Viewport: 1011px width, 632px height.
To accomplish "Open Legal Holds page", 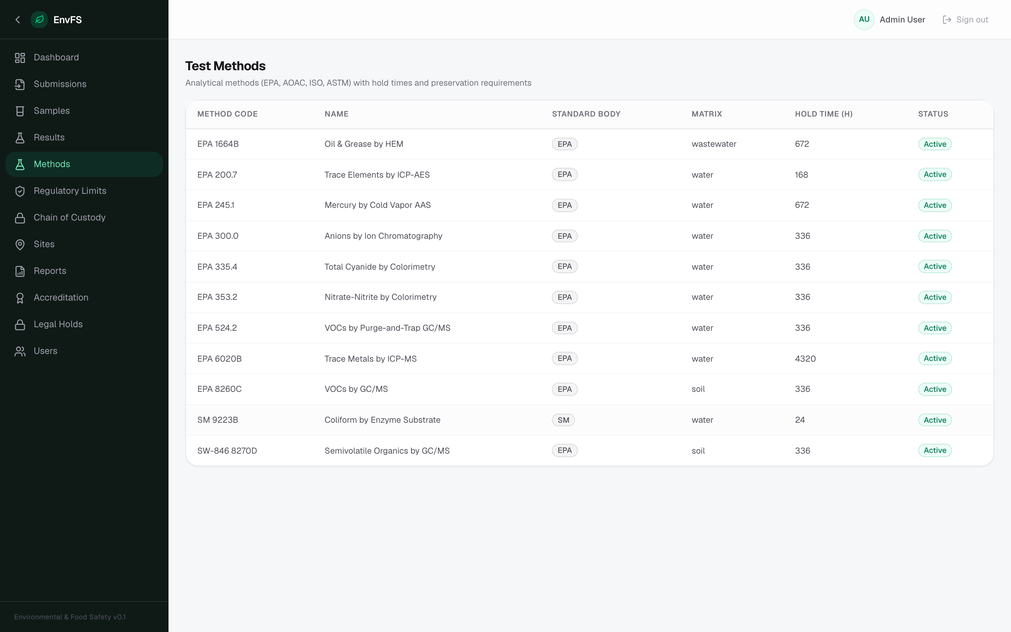I will coord(84,325).
